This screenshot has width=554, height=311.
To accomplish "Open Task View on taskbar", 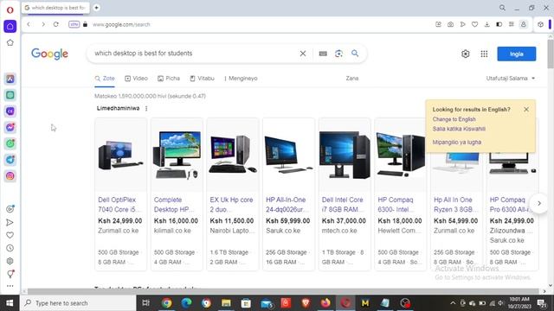I will coord(145,303).
